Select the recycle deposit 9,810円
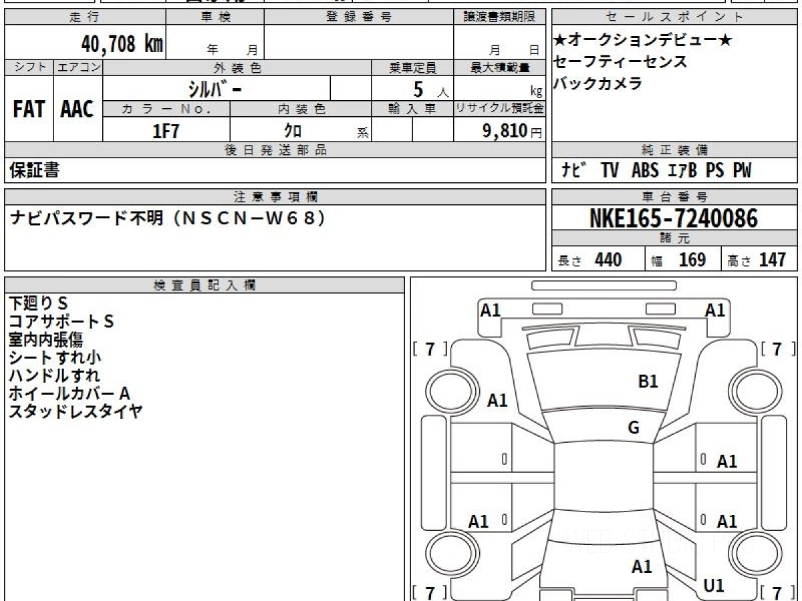The width and height of the screenshot is (802, 601). [x=513, y=131]
